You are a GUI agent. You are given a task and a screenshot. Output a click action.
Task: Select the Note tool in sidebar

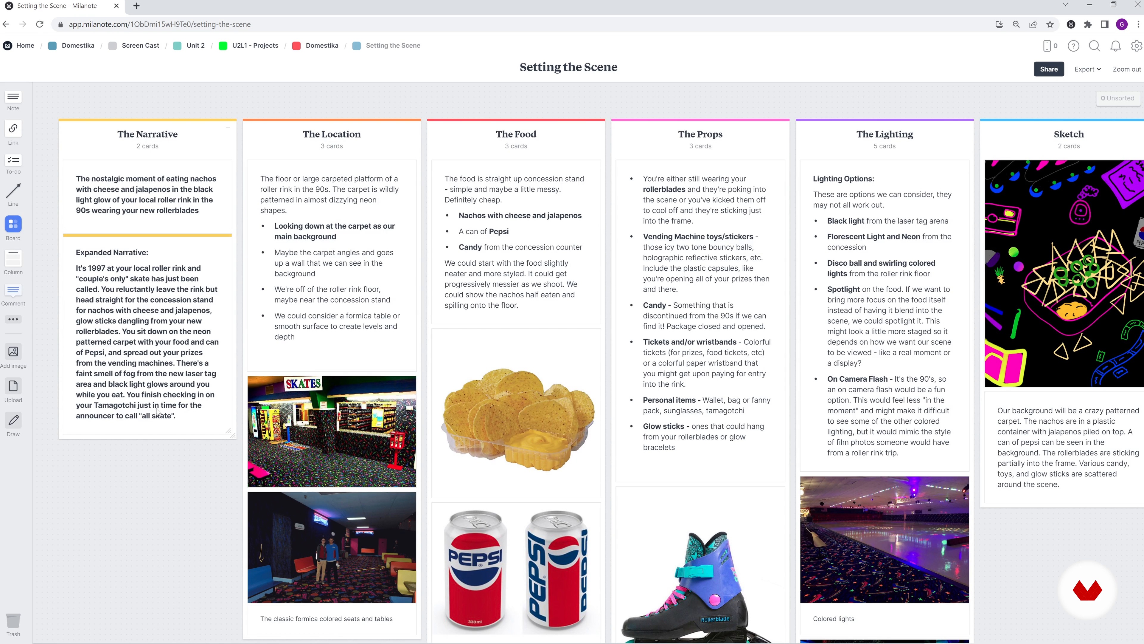click(x=13, y=101)
